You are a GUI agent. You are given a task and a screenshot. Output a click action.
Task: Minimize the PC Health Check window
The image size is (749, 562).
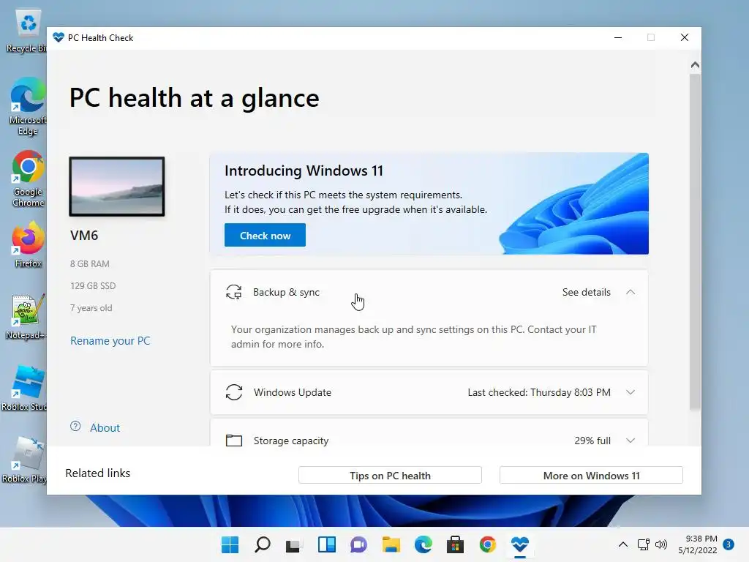click(618, 38)
